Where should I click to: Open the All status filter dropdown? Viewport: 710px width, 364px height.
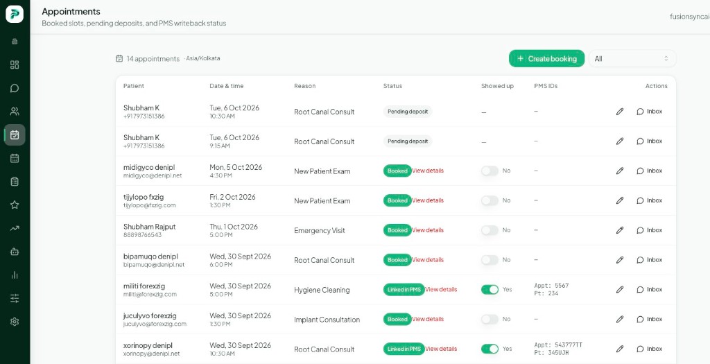632,58
